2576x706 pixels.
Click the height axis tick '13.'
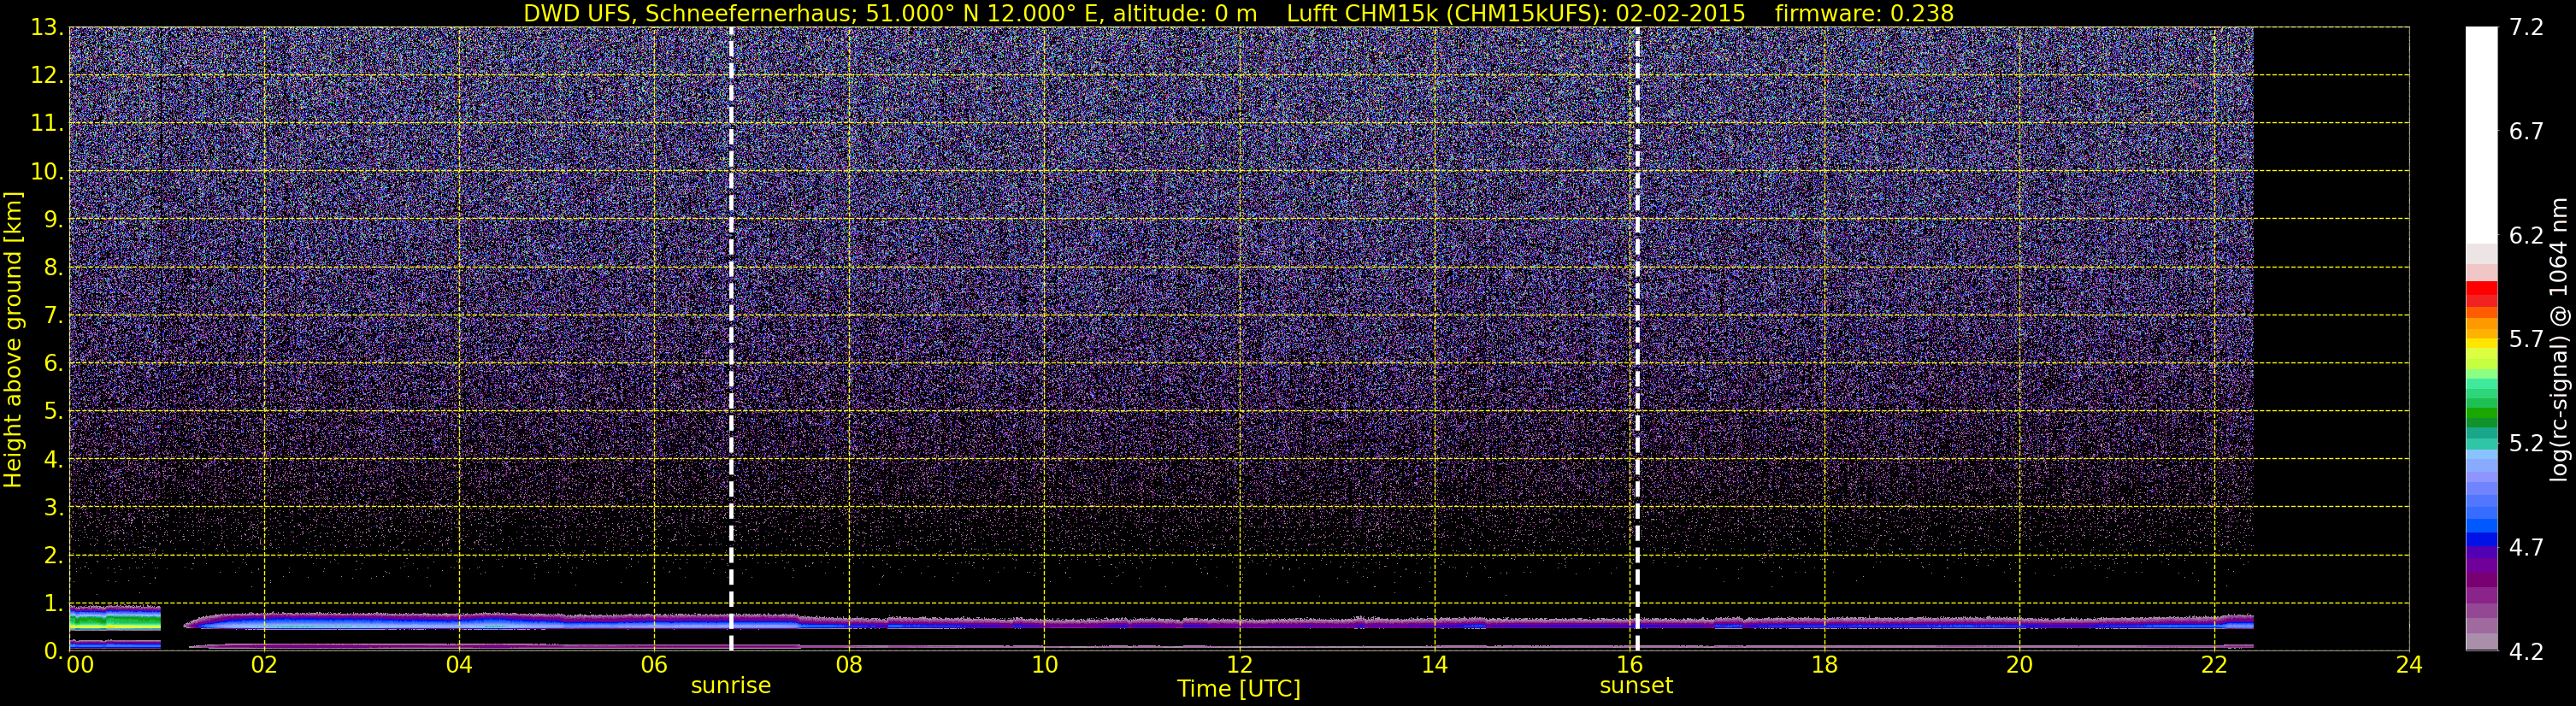pyautogui.click(x=47, y=28)
